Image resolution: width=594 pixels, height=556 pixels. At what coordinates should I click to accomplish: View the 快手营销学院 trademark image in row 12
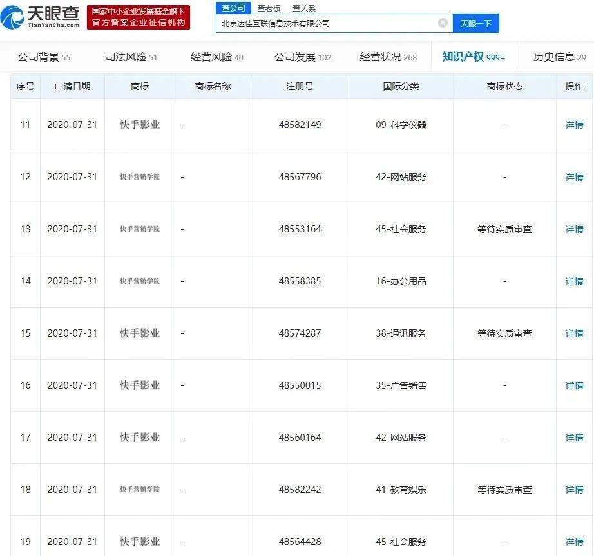click(139, 177)
